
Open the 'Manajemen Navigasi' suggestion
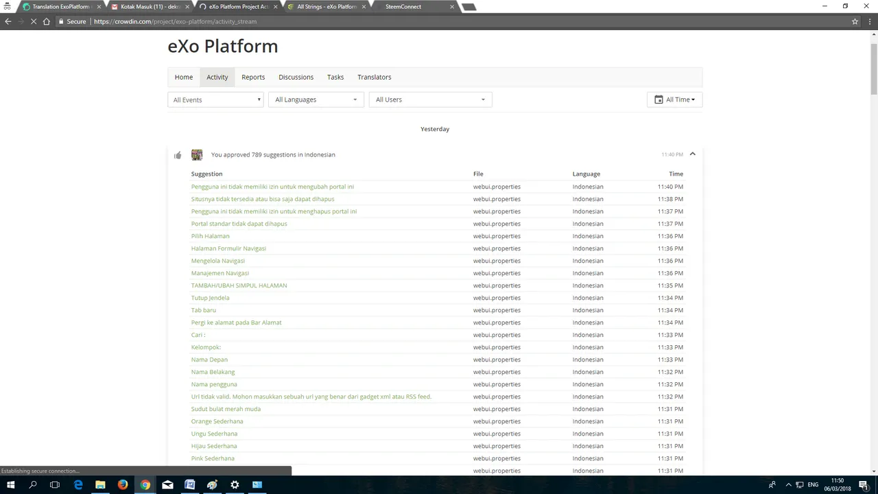click(x=219, y=273)
